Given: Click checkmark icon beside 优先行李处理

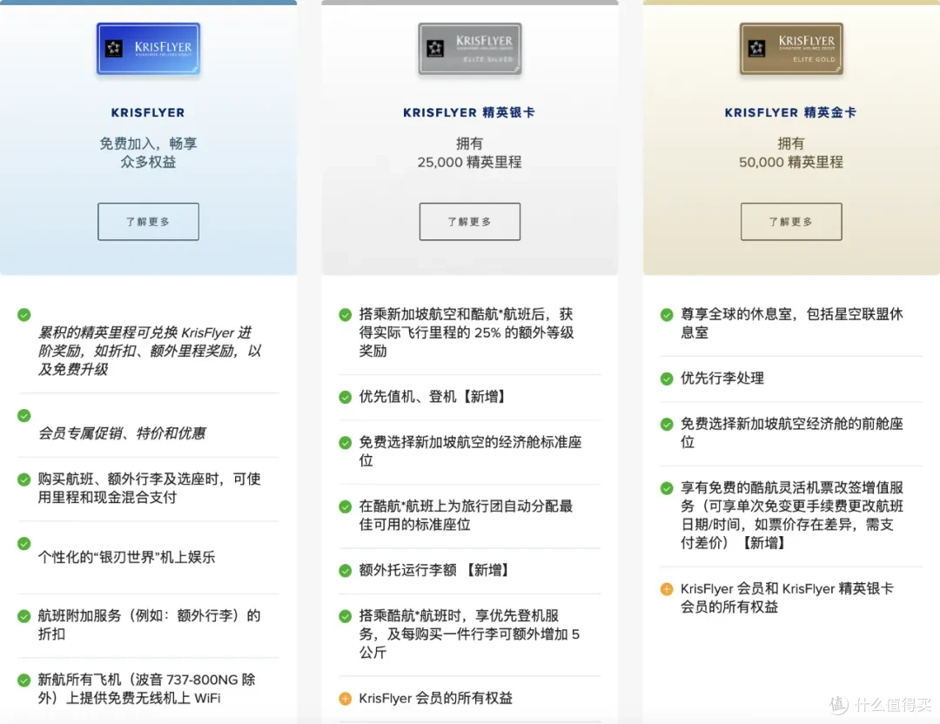Looking at the screenshot, I should click(667, 379).
